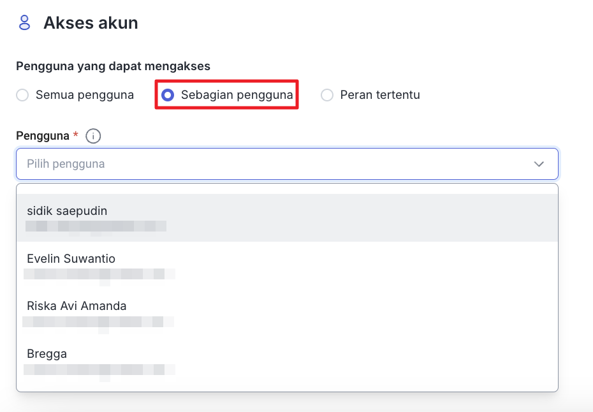
Task: Click the user profile icon beside Akses akun
Action: tap(24, 23)
